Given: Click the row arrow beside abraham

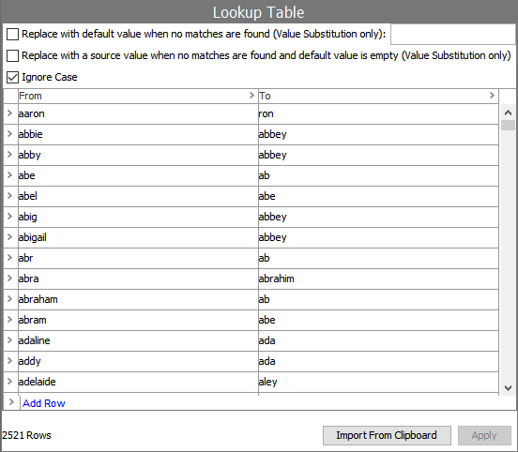Looking at the screenshot, I should pyautogui.click(x=9, y=299).
